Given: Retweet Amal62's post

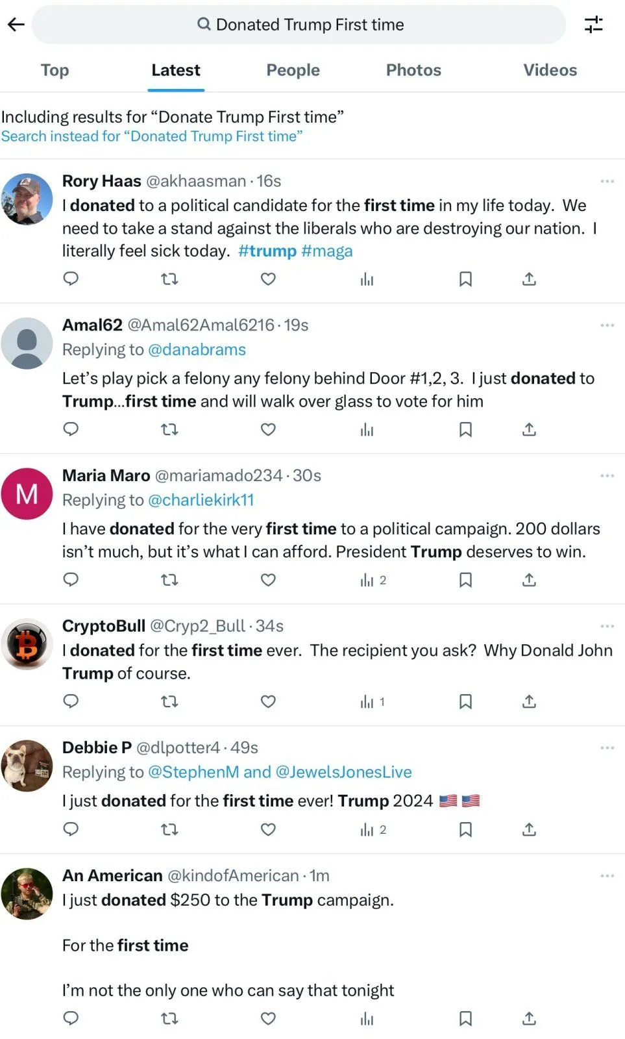Looking at the screenshot, I should 169,430.
